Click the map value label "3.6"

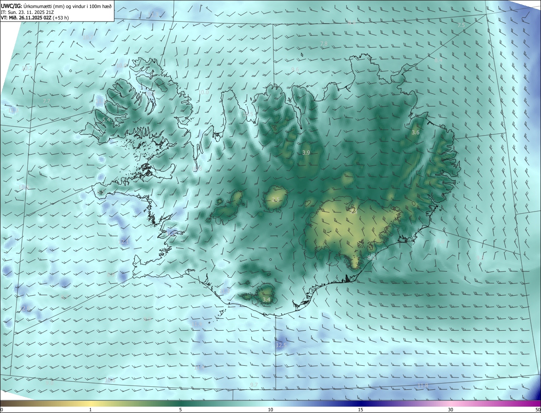coord(415,133)
